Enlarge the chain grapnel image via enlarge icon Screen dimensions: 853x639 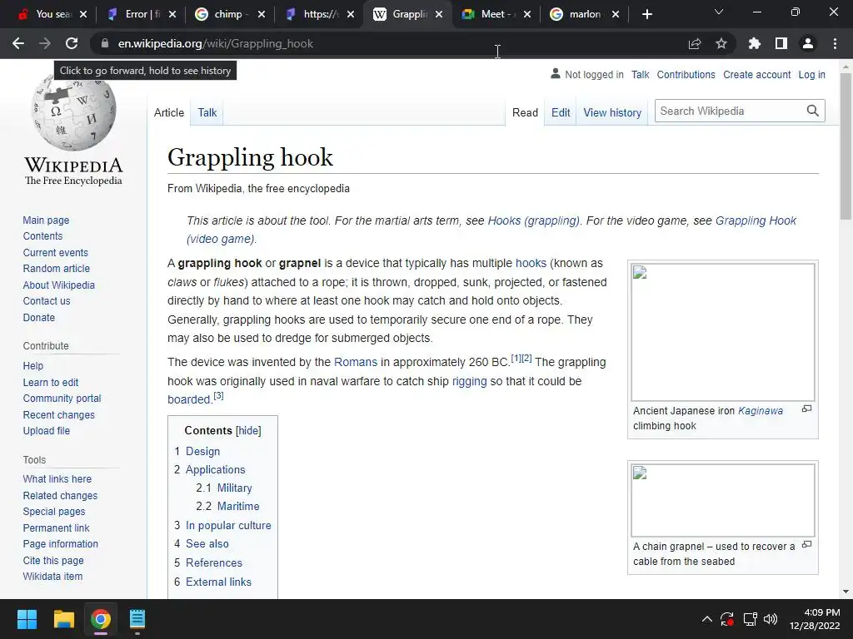pyautogui.click(x=806, y=544)
